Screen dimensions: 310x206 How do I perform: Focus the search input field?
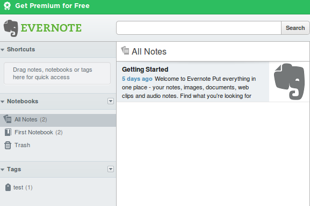point(199,28)
